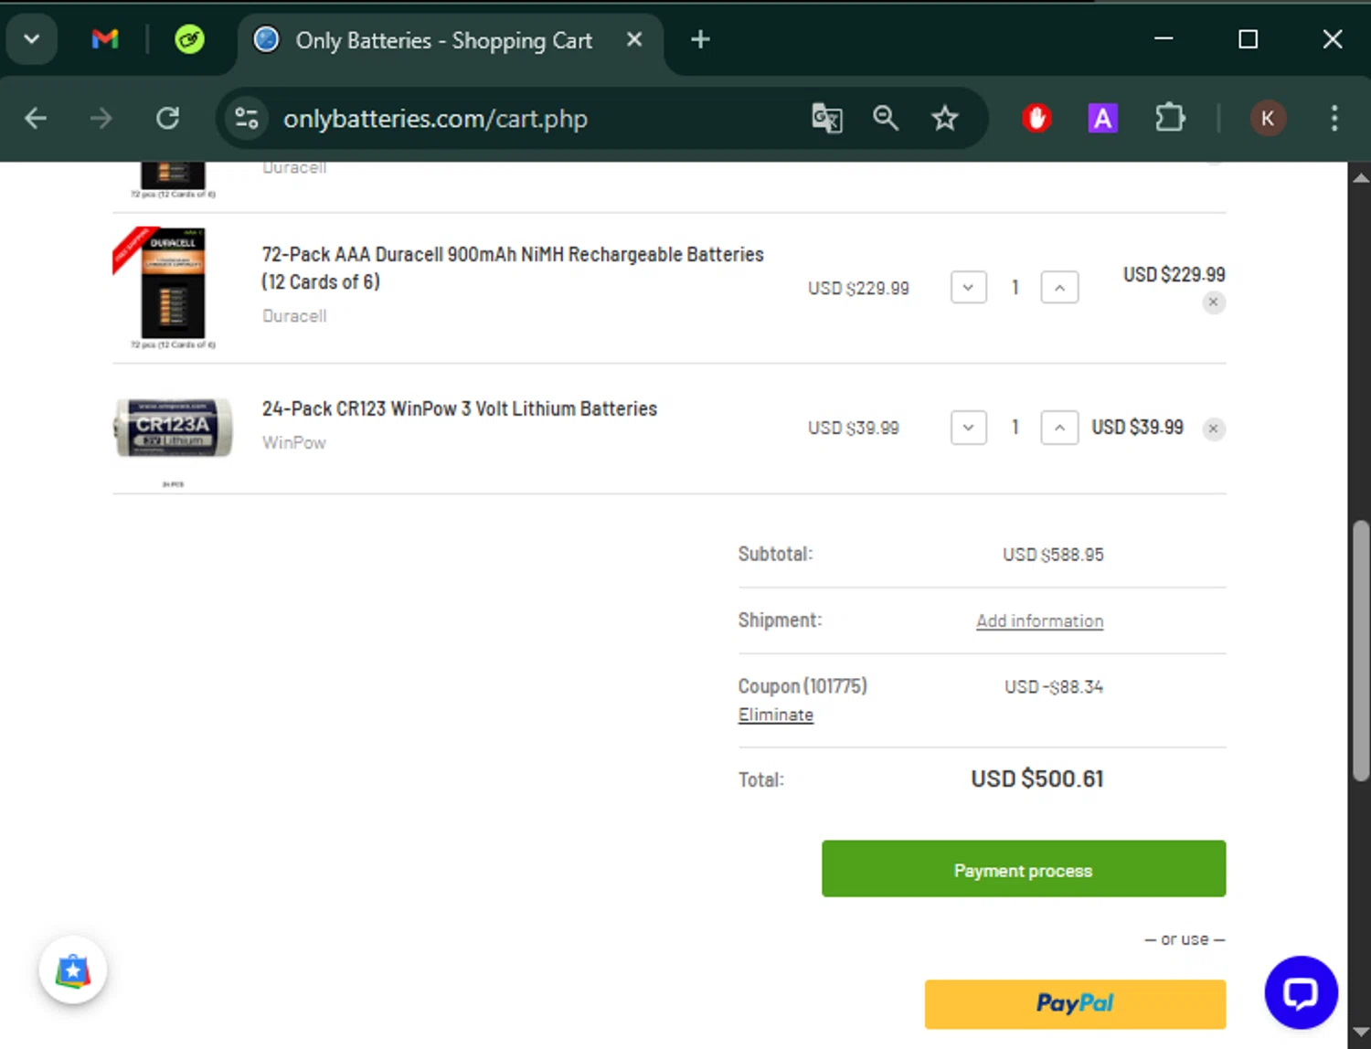This screenshot has height=1049, width=1371.
Task: Open the Gmail pinned tab
Action: point(105,39)
